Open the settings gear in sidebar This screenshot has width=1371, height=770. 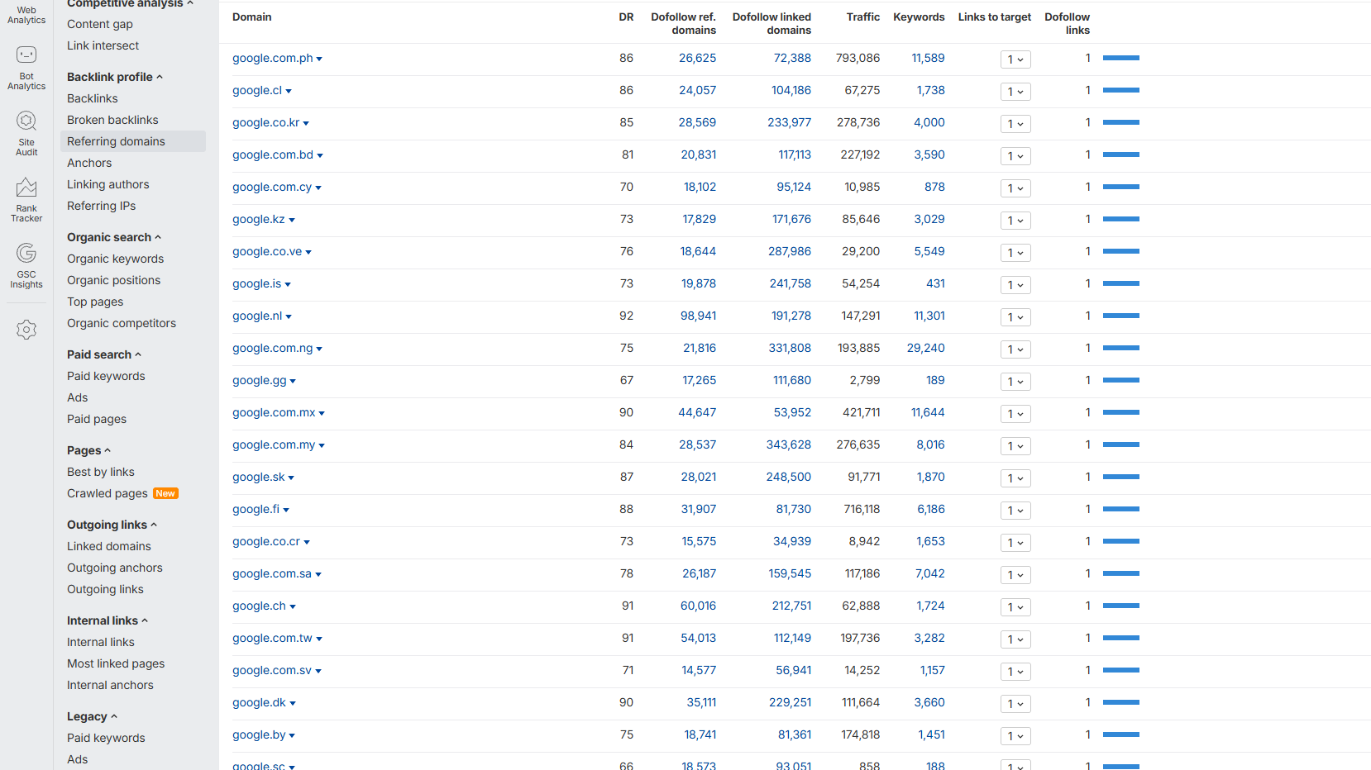[26, 330]
